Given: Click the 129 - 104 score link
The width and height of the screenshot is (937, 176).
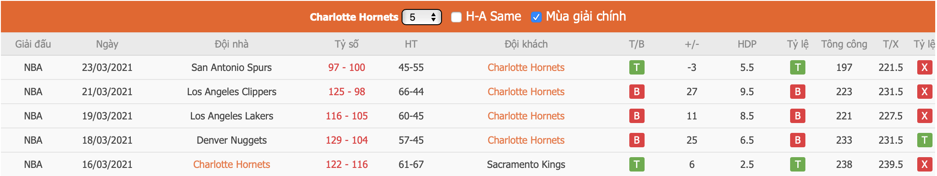Looking at the screenshot, I should point(346,140).
